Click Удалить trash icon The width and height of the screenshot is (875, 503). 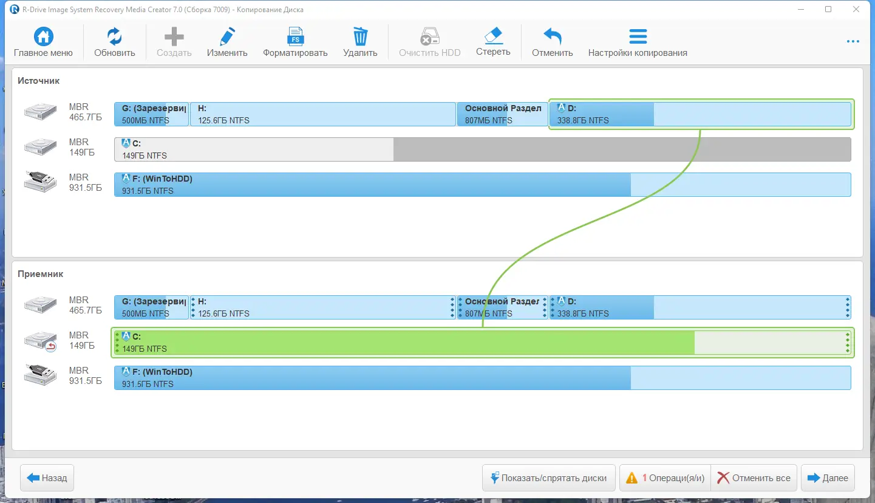pos(360,37)
